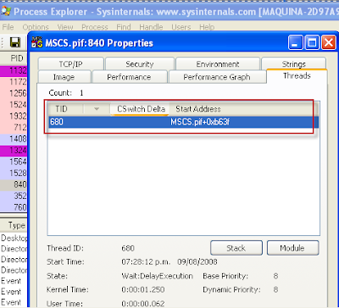
Task: Switch to the Environment tab
Action: pyautogui.click(x=218, y=64)
